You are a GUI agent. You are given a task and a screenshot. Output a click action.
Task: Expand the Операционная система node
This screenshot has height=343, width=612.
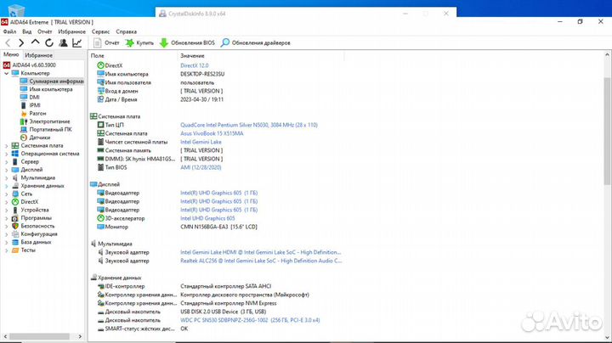[6, 154]
